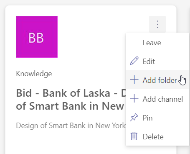Dismiss menu by clicking gray page background
This screenshot has width=190, height=154.
pyautogui.click(x=3, y=70)
